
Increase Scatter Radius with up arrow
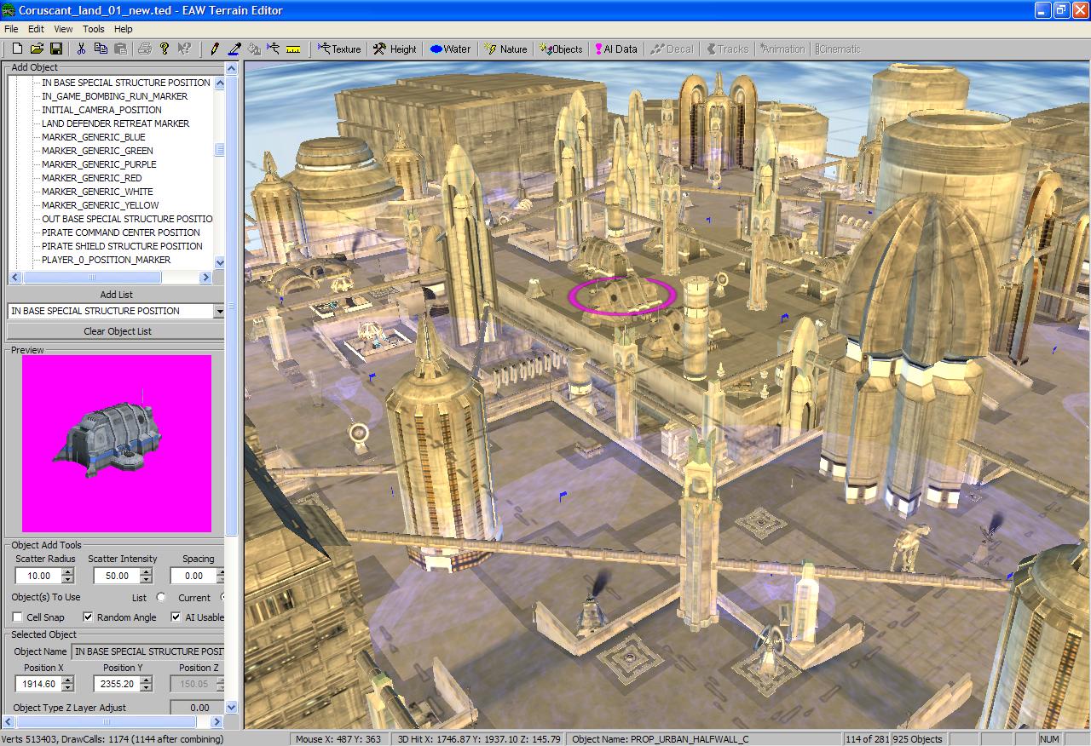click(68, 572)
